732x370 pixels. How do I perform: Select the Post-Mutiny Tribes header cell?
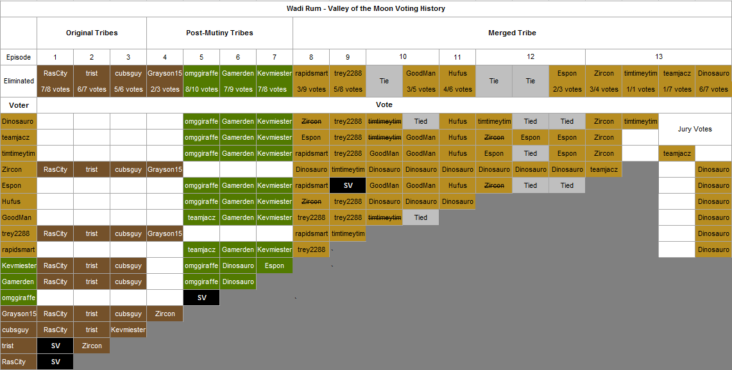(219, 33)
